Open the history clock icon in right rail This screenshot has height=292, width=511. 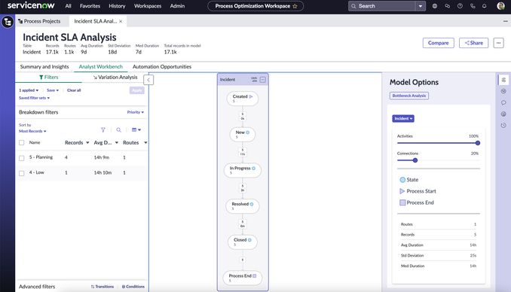pos(503,126)
